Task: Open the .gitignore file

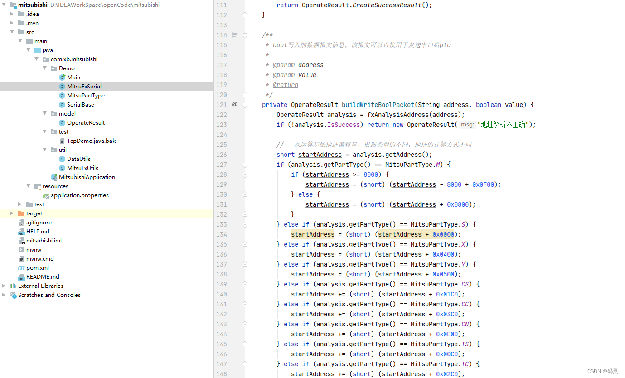Action: pyautogui.click(x=39, y=223)
